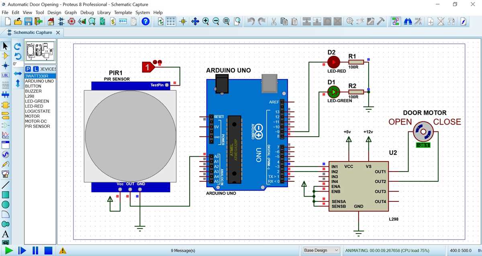Open the 3D Visualizer icon
The width and height of the screenshot is (482, 256).
82,21
